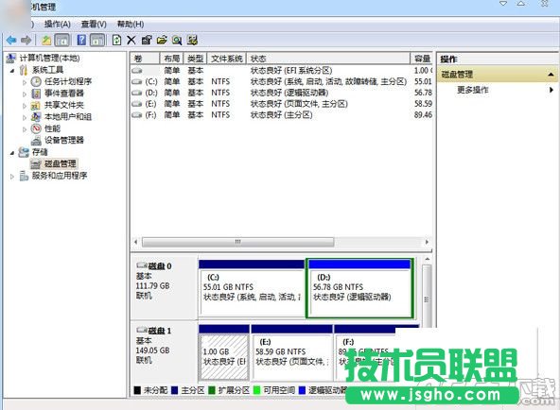Sort by the 文件系统 column header

(226, 59)
